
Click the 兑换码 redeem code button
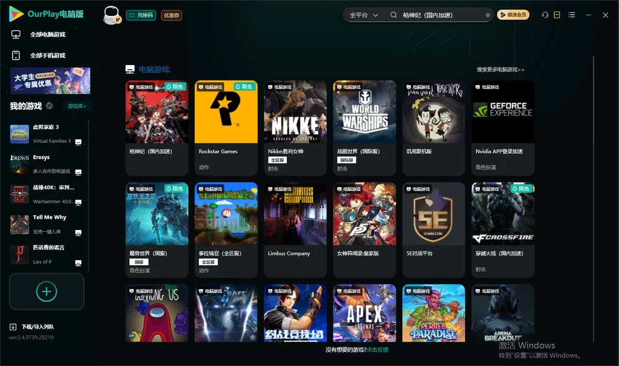tap(141, 15)
